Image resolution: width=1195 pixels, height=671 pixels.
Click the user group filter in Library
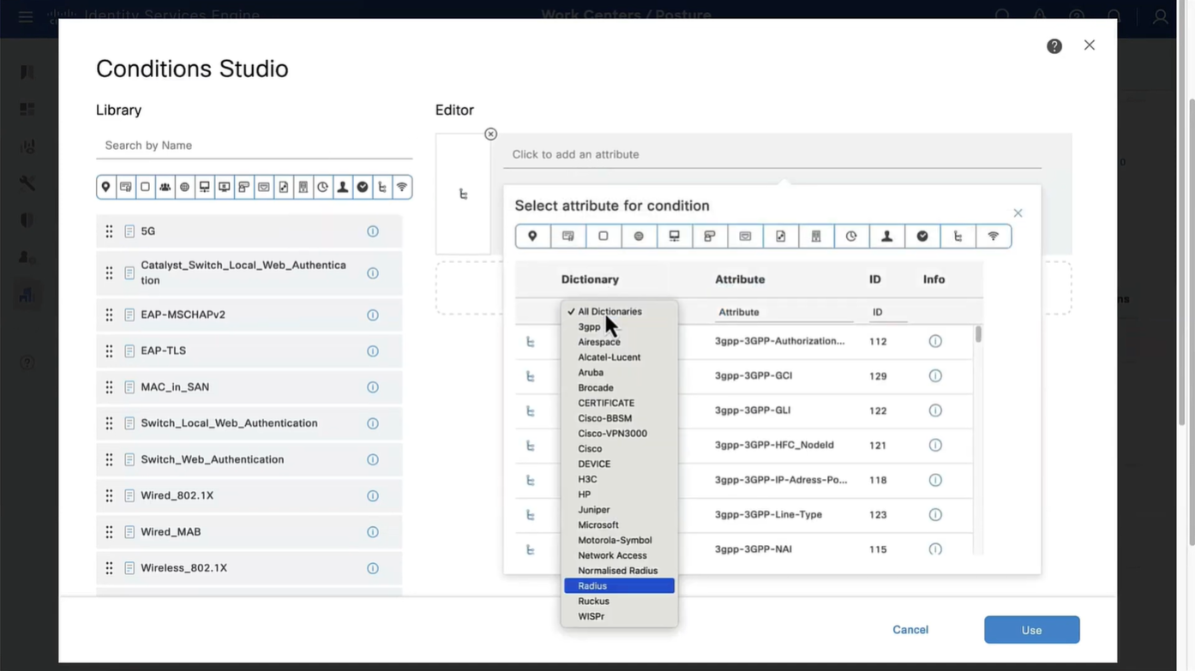pos(165,187)
